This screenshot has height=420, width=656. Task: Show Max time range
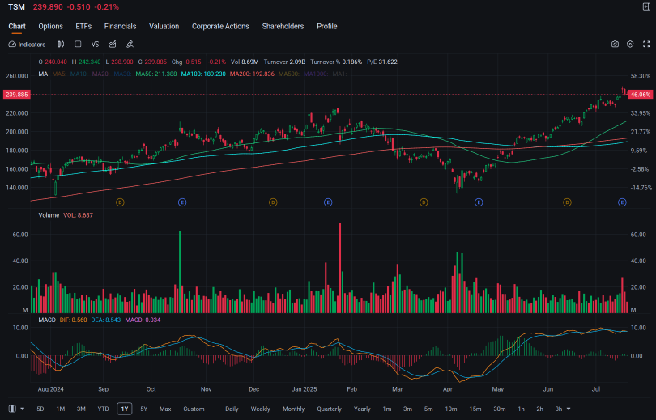point(165,409)
